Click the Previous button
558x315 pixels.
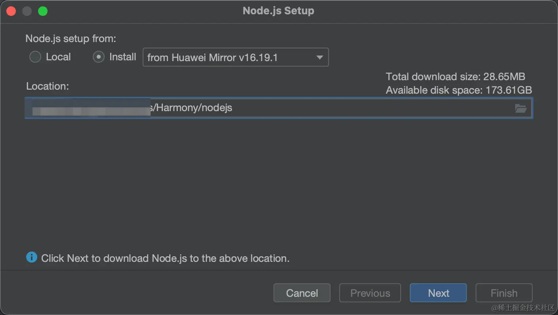click(370, 293)
